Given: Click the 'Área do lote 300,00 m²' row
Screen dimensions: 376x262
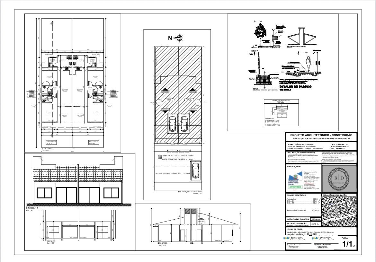Looking at the screenshot, I should pos(304,199).
